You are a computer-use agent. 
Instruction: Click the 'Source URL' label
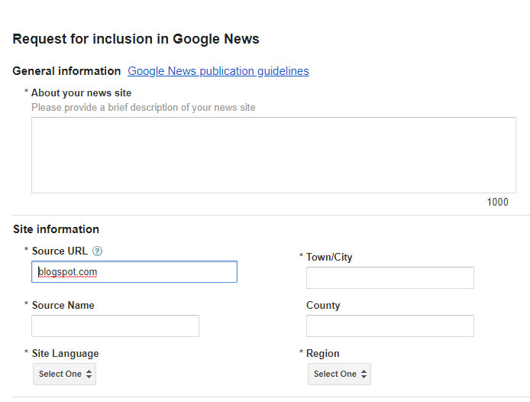click(60, 251)
